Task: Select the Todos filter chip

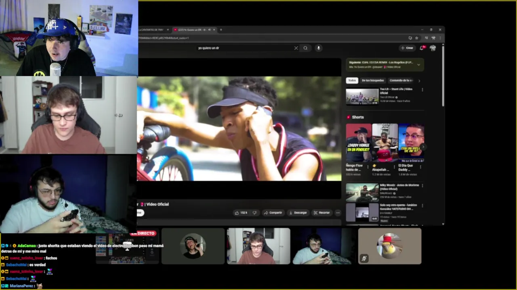Action: (x=352, y=81)
